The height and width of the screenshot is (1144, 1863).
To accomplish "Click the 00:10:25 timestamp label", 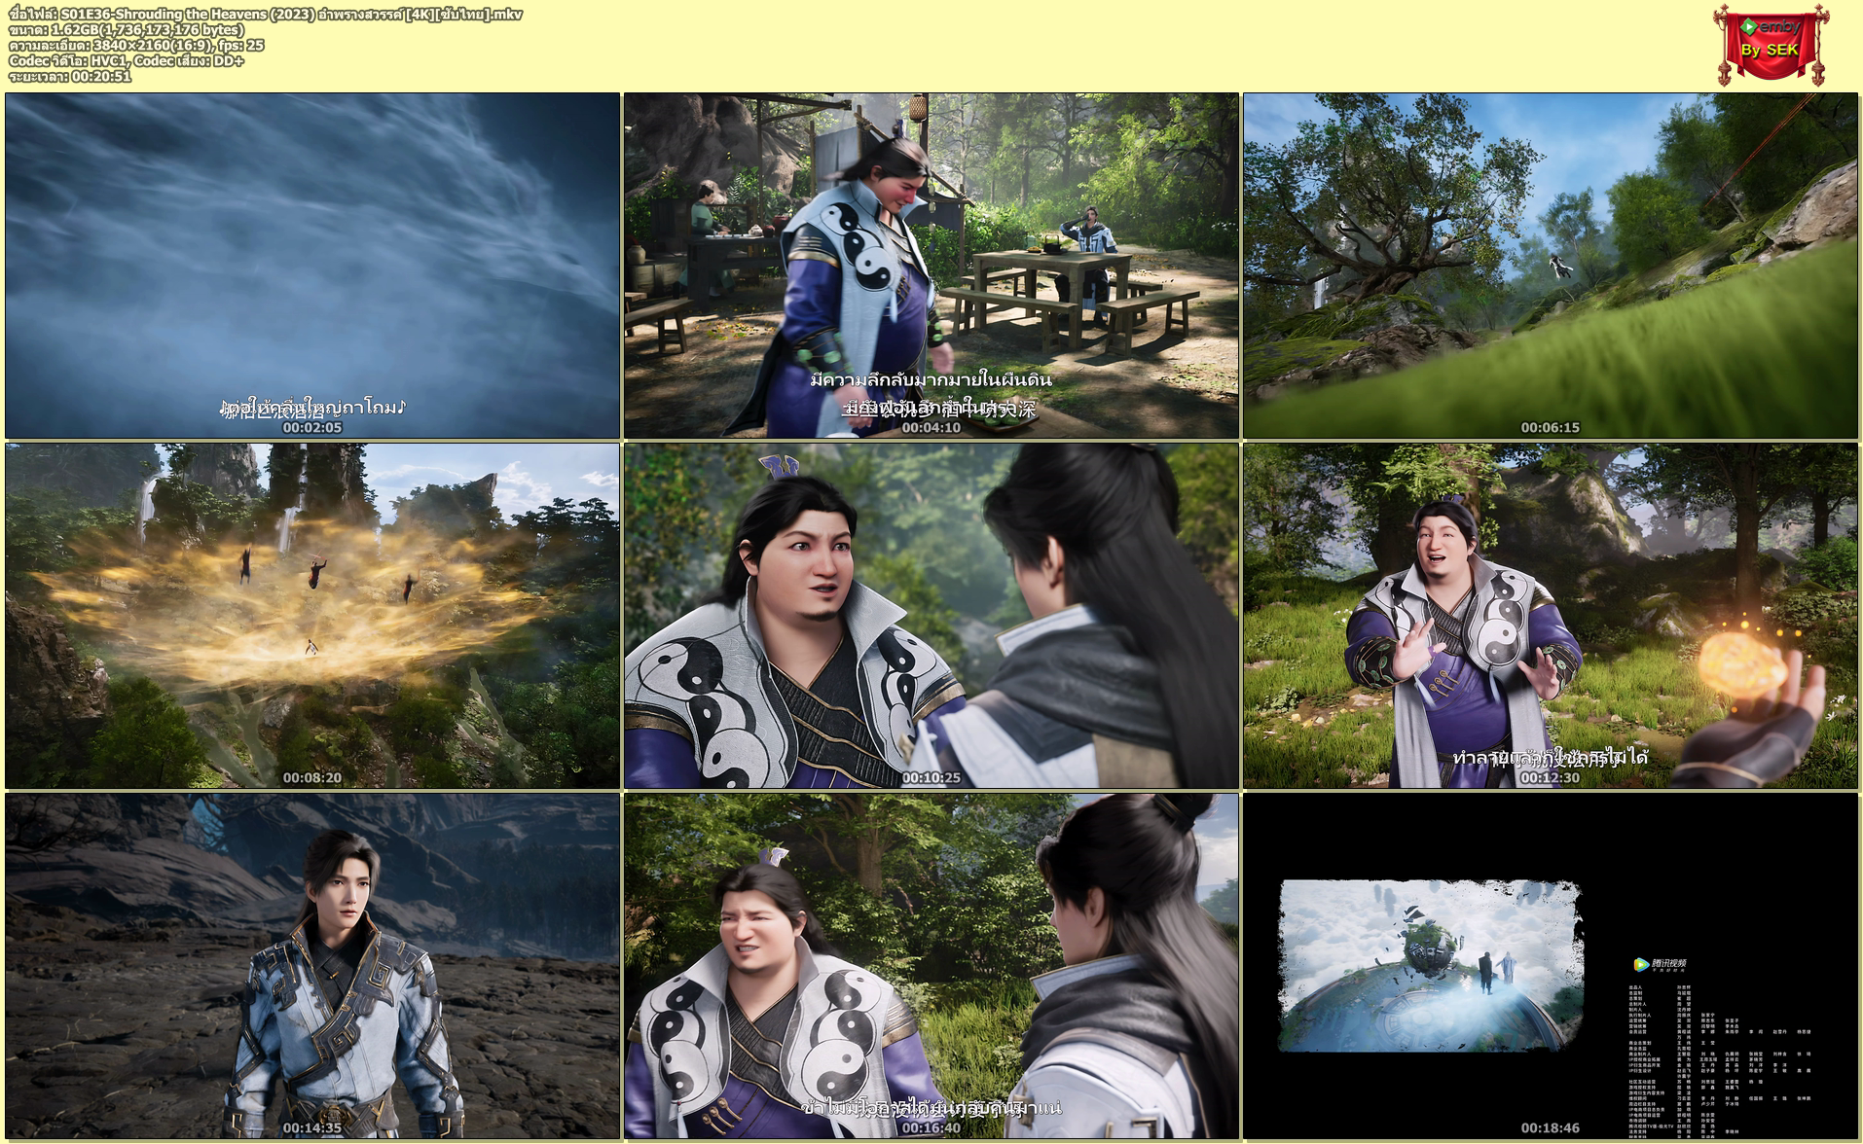I will [x=931, y=777].
